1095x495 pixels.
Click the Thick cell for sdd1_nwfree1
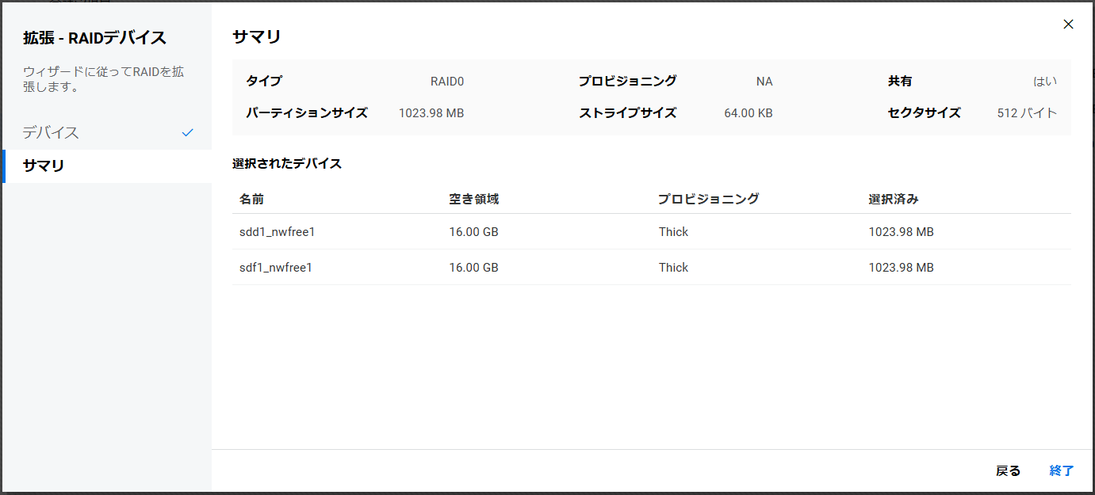click(x=673, y=232)
